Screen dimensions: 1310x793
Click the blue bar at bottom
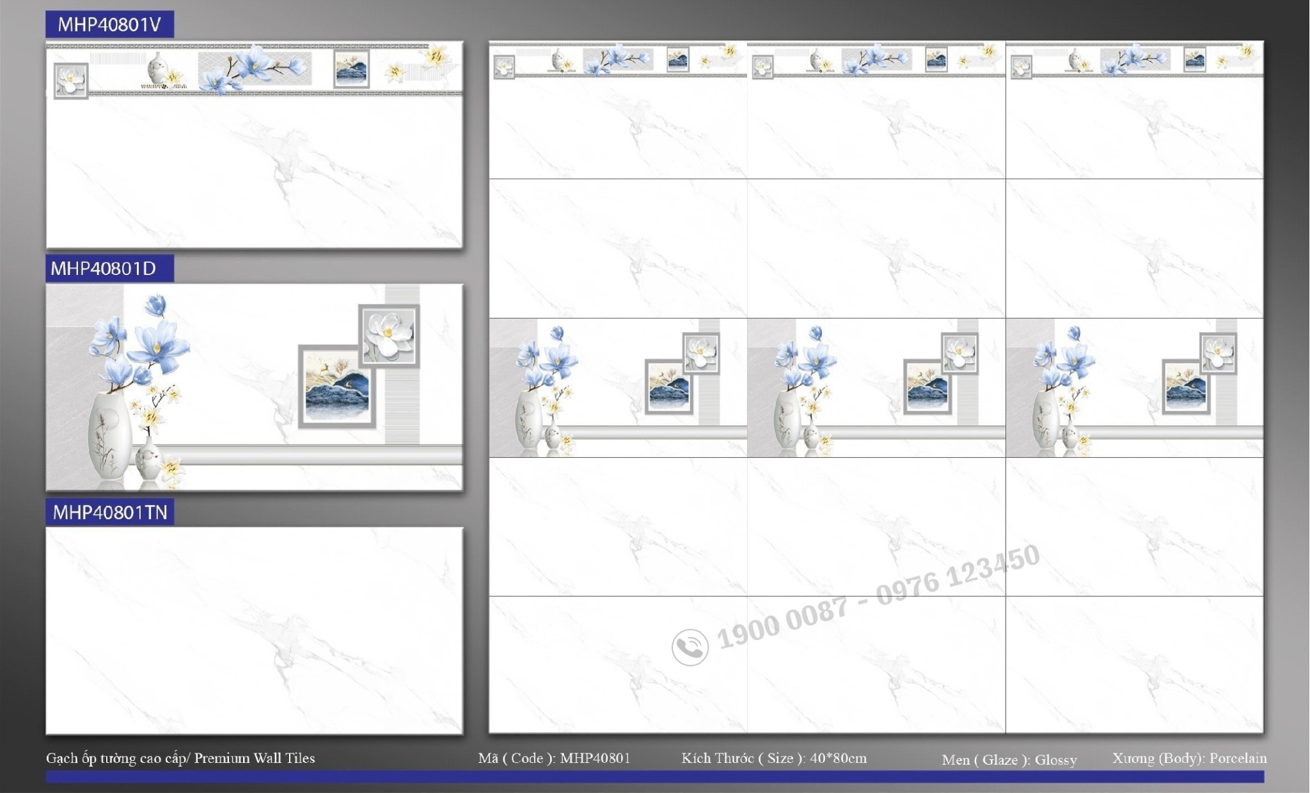[655, 776]
